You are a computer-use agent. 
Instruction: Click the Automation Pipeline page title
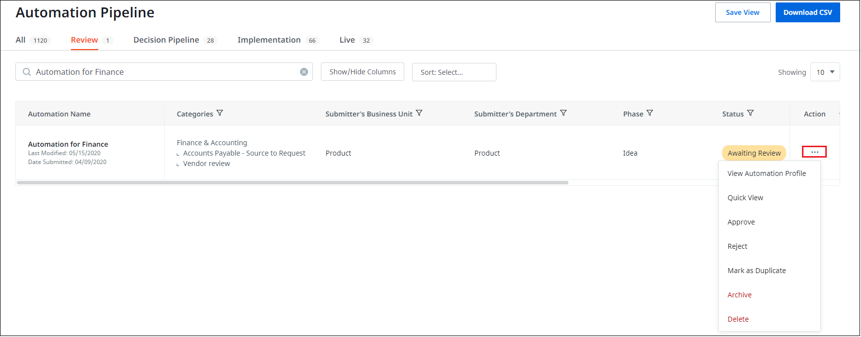coord(85,12)
